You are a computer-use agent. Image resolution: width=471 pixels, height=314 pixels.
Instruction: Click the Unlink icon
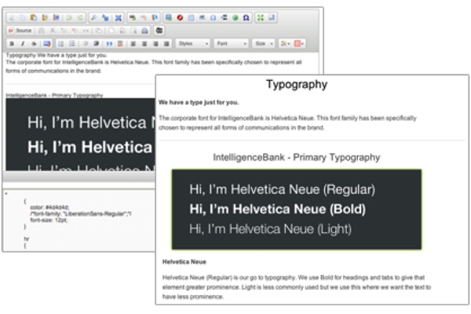point(144,18)
